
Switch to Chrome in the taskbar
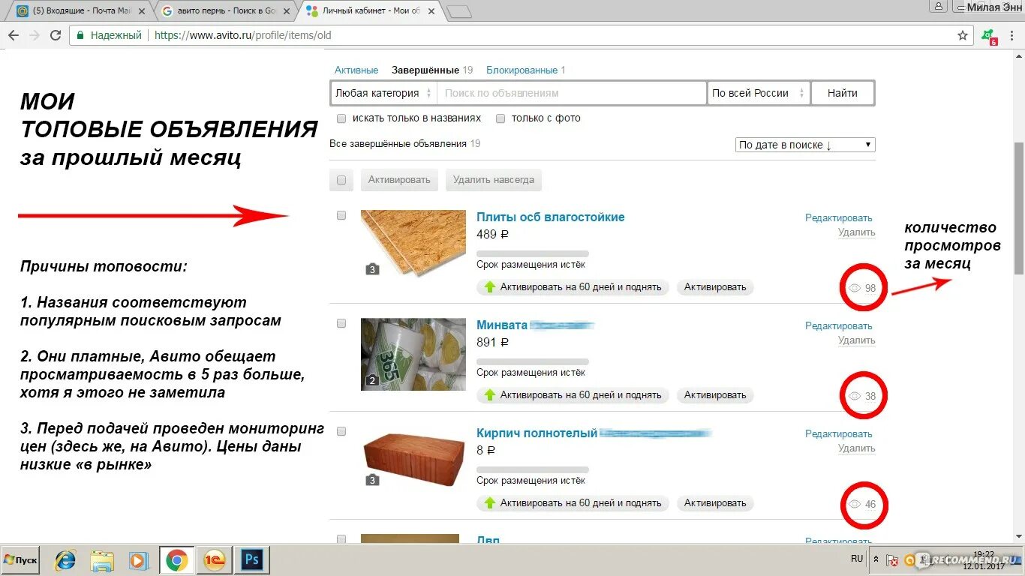[x=176, y=560]
